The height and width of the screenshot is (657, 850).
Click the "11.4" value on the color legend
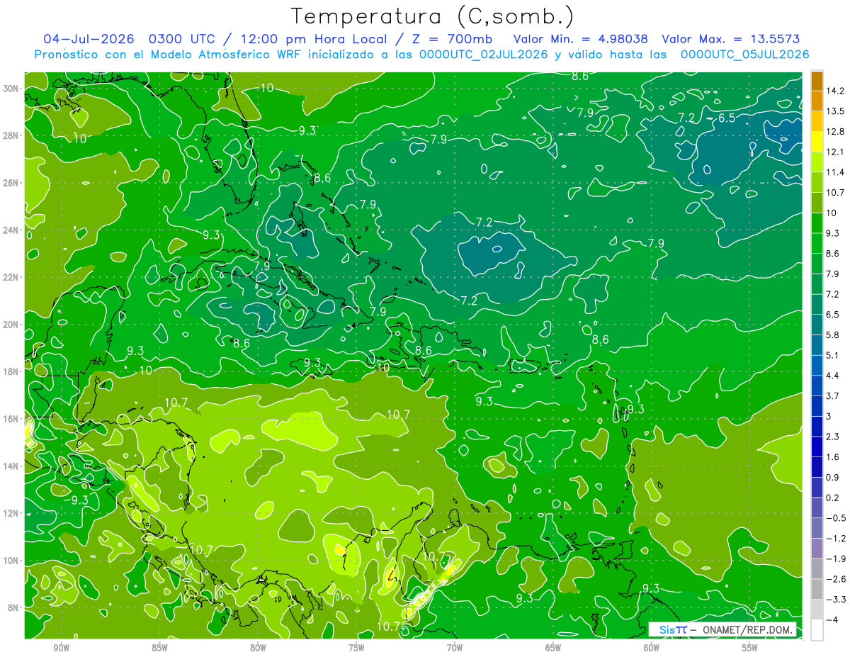tap(836, 172)
